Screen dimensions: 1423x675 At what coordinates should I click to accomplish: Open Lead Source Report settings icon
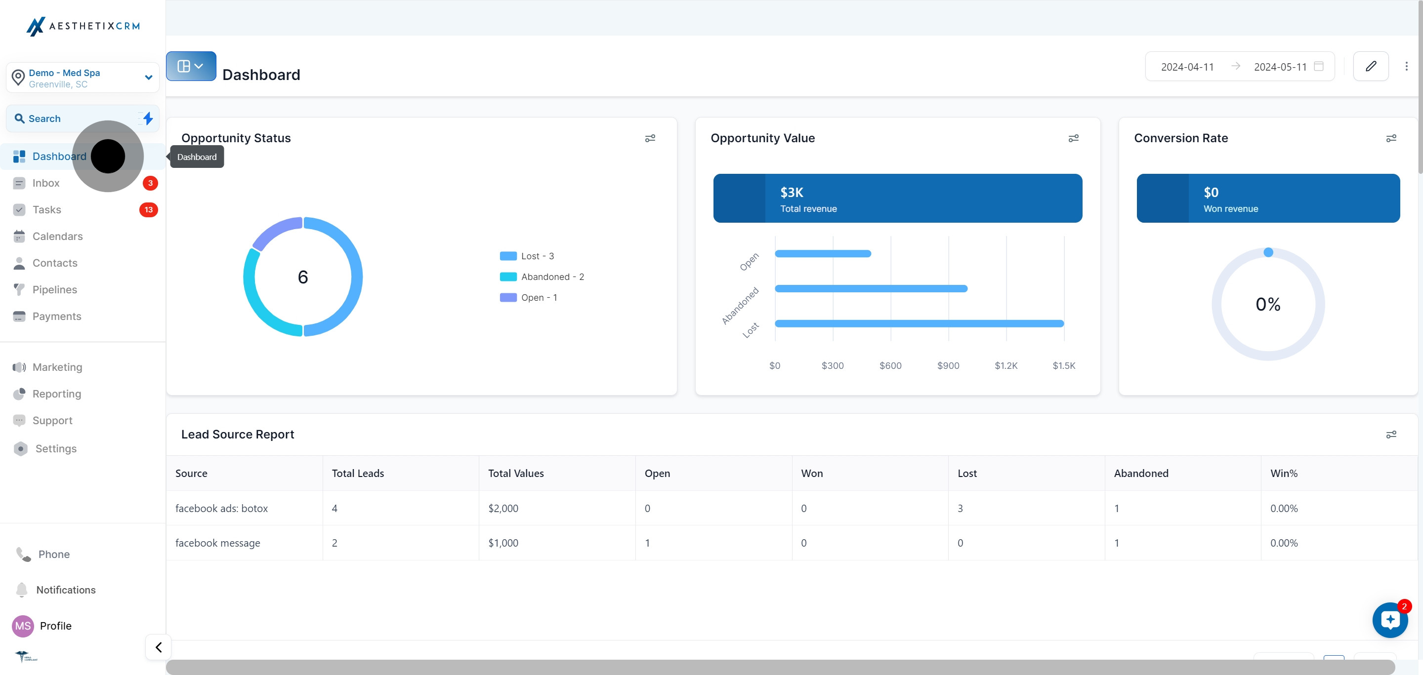pyautogui.click(x=1391, y=435)
